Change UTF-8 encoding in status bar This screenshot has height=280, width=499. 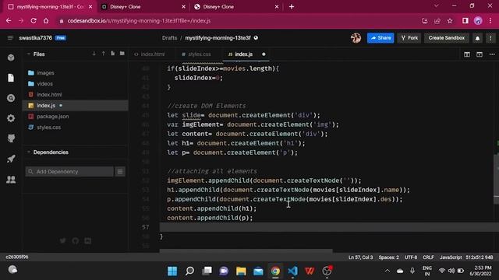click(x=411, y=257)
